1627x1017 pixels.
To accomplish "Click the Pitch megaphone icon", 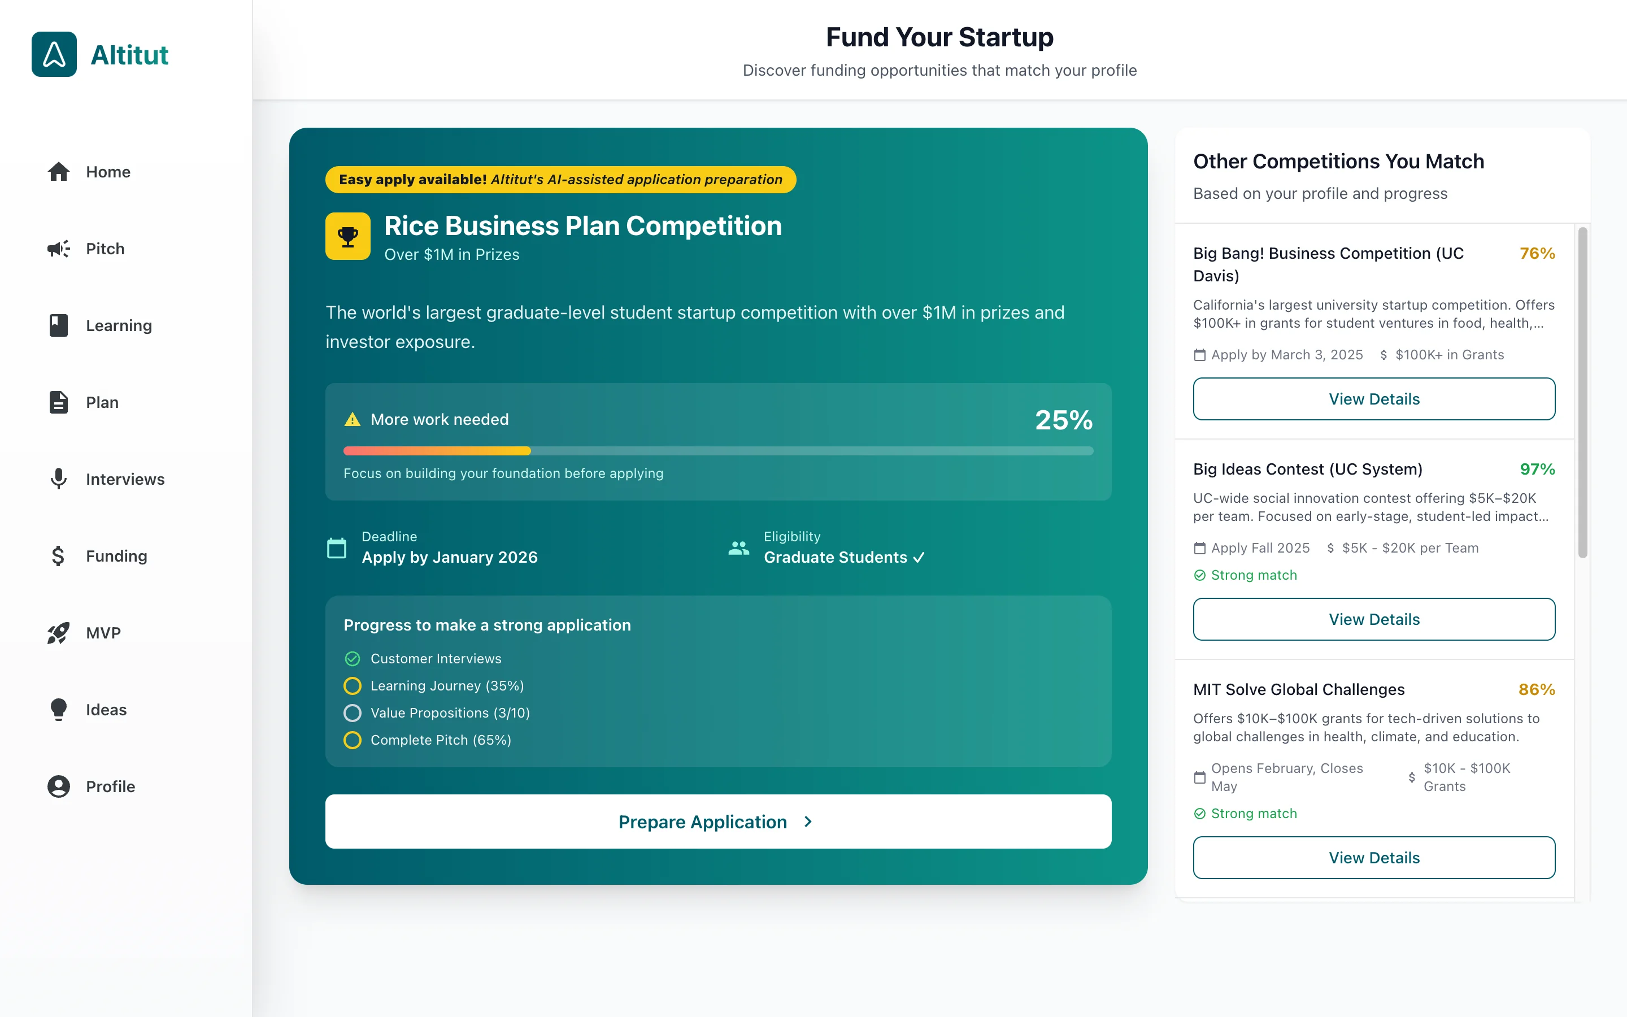I will [x=59, y=249].
